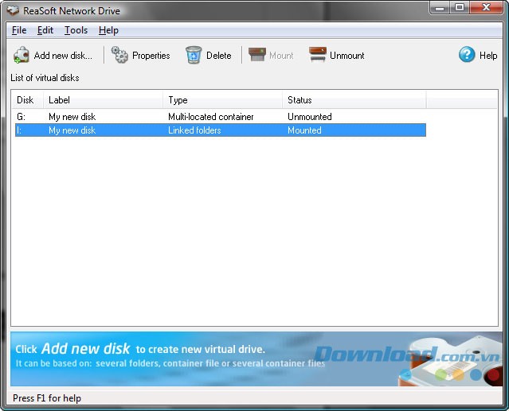Click 'My new disk' label in I: row
This screenshot has height=411, width=509.
(x=72, y=130)
